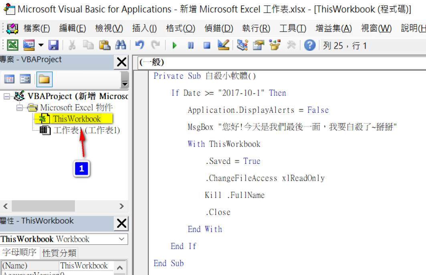Open Object Browser toolbar icon
Screen dimensions: 426x275
(x=275, y=45)
